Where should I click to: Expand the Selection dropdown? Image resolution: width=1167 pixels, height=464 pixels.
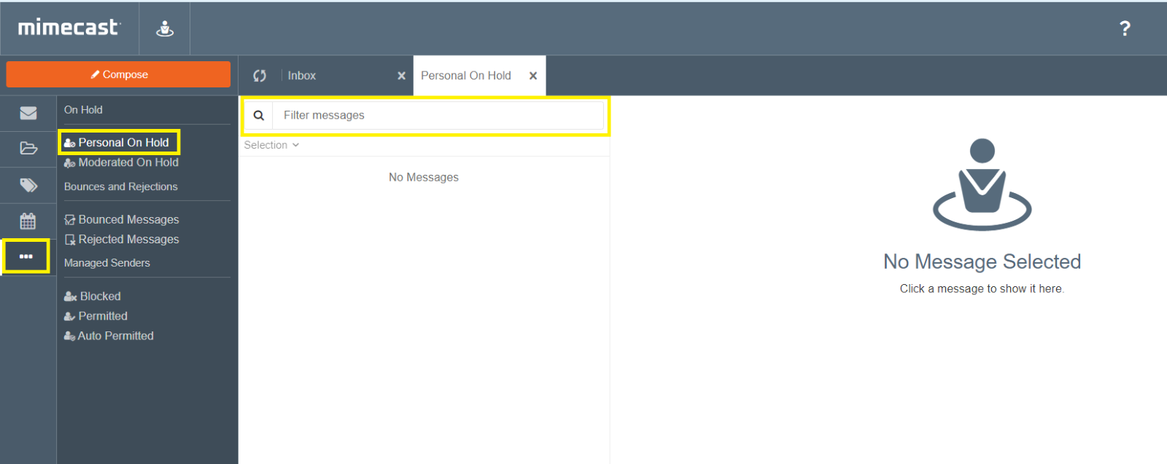[x=271, y=145]
